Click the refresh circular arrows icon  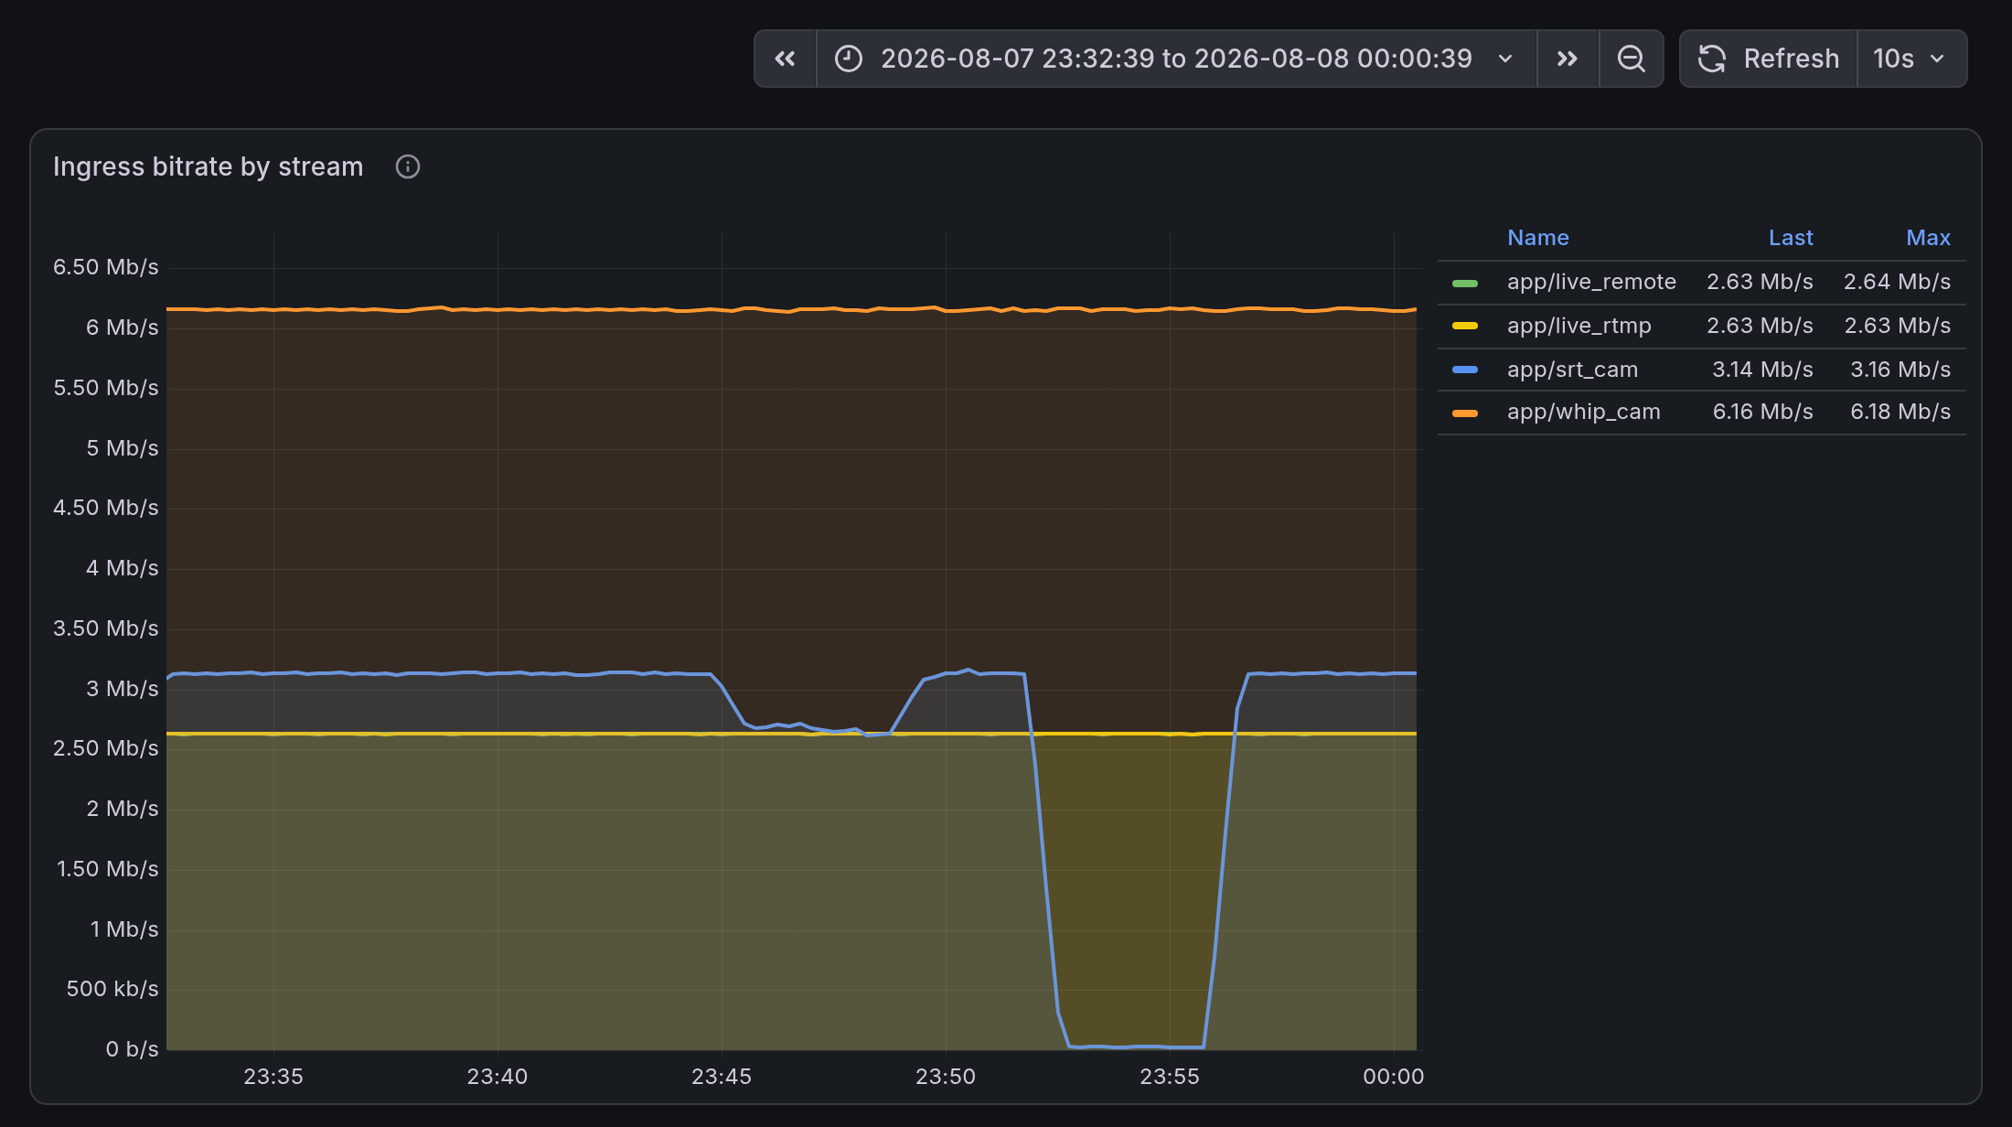click(x=1712, y=59)
